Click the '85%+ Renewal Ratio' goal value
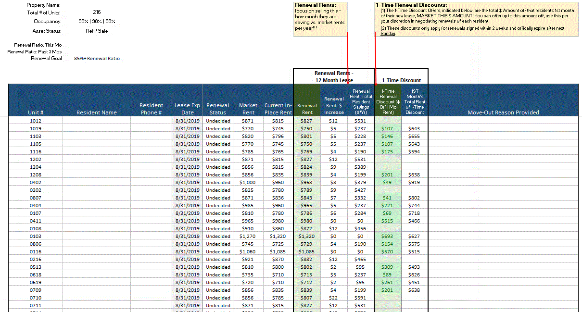582x312 pixels. 97,59
